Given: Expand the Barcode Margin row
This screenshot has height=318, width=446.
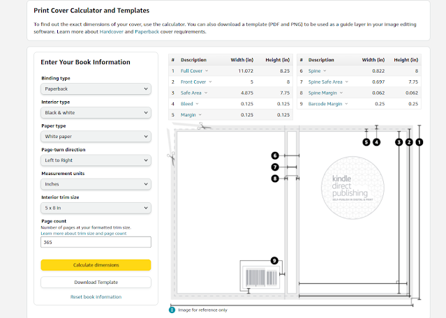Looking at the screenshot, I should pos(328,104).
